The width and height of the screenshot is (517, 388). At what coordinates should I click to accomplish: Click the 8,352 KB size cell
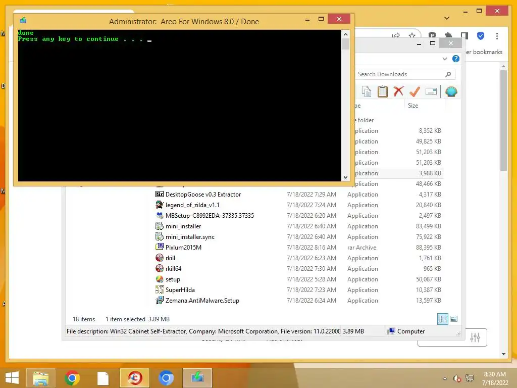[x=430, y=131]
